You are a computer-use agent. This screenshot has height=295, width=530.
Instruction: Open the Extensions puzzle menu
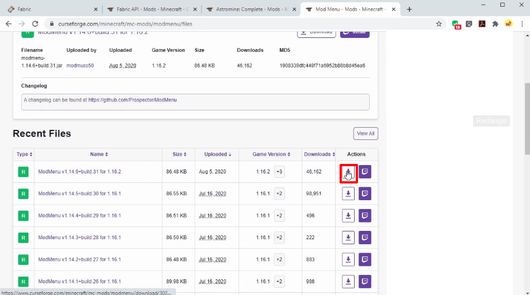tap(495, 23)
